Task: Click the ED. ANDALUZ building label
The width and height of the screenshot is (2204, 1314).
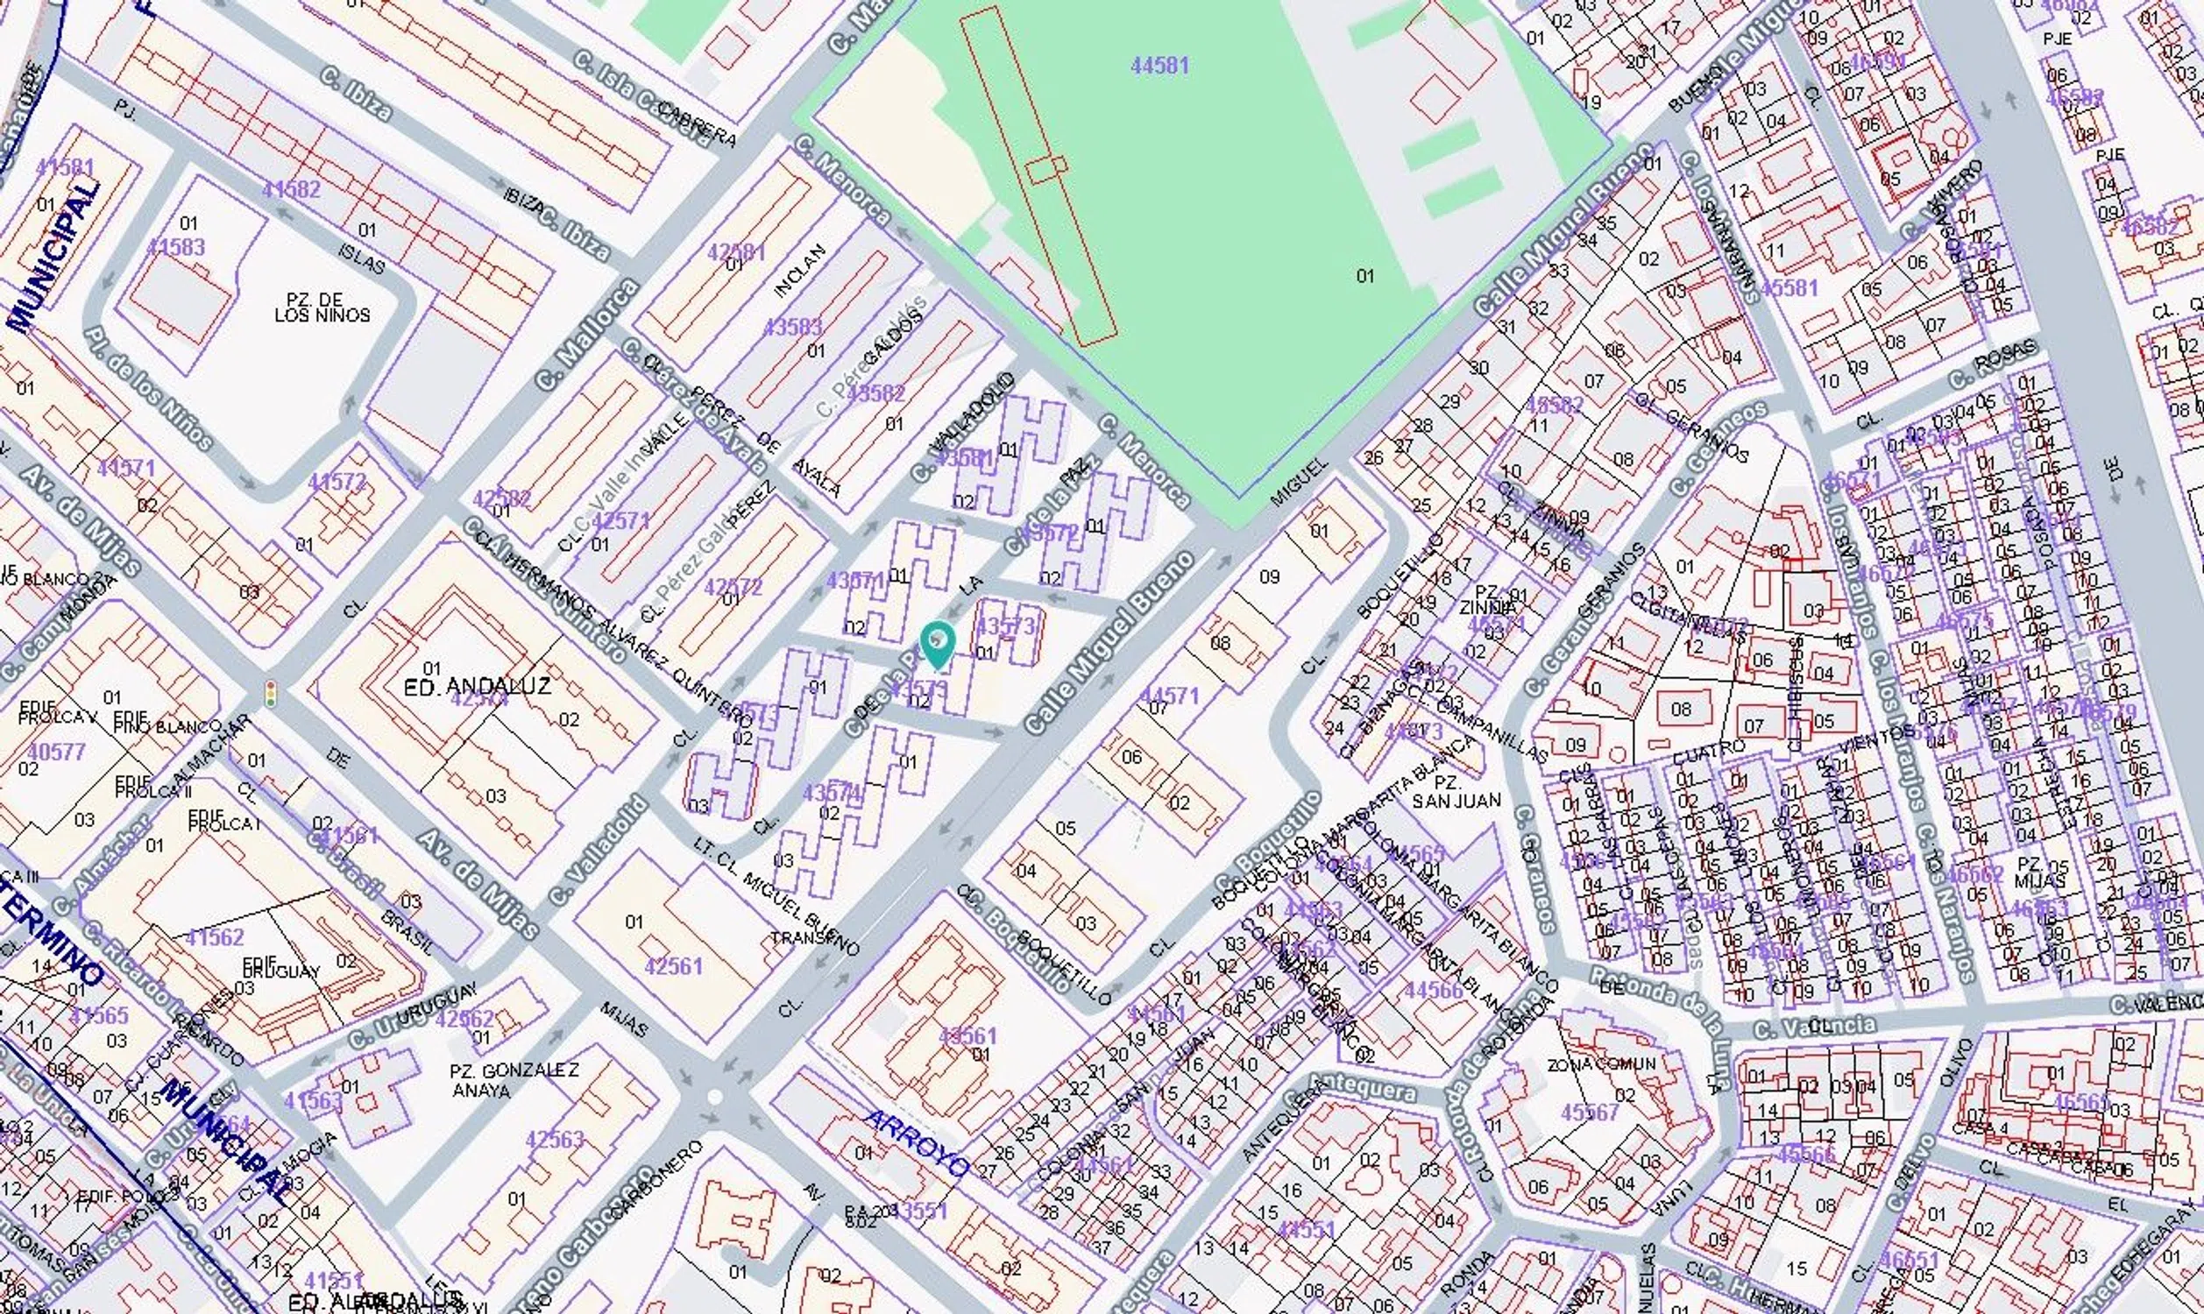Action: (489, 686)
